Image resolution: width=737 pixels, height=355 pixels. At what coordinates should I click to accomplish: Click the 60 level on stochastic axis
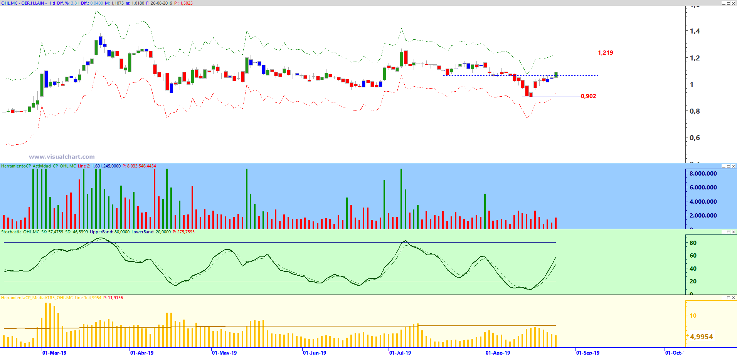point(693,256)
